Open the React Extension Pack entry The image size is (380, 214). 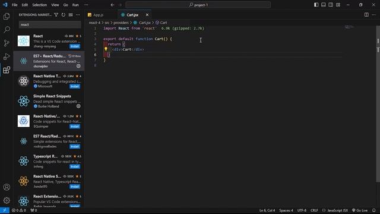coord(49,201)
